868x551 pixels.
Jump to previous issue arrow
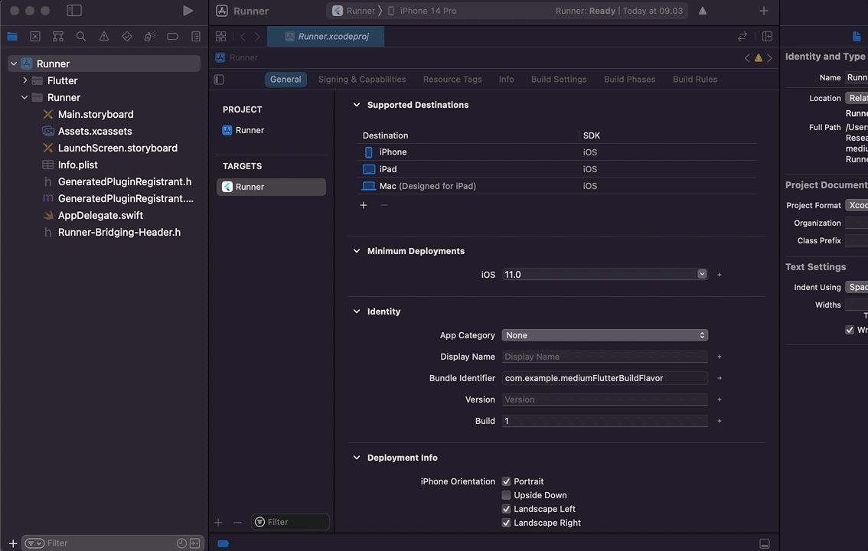pos(747,57)
